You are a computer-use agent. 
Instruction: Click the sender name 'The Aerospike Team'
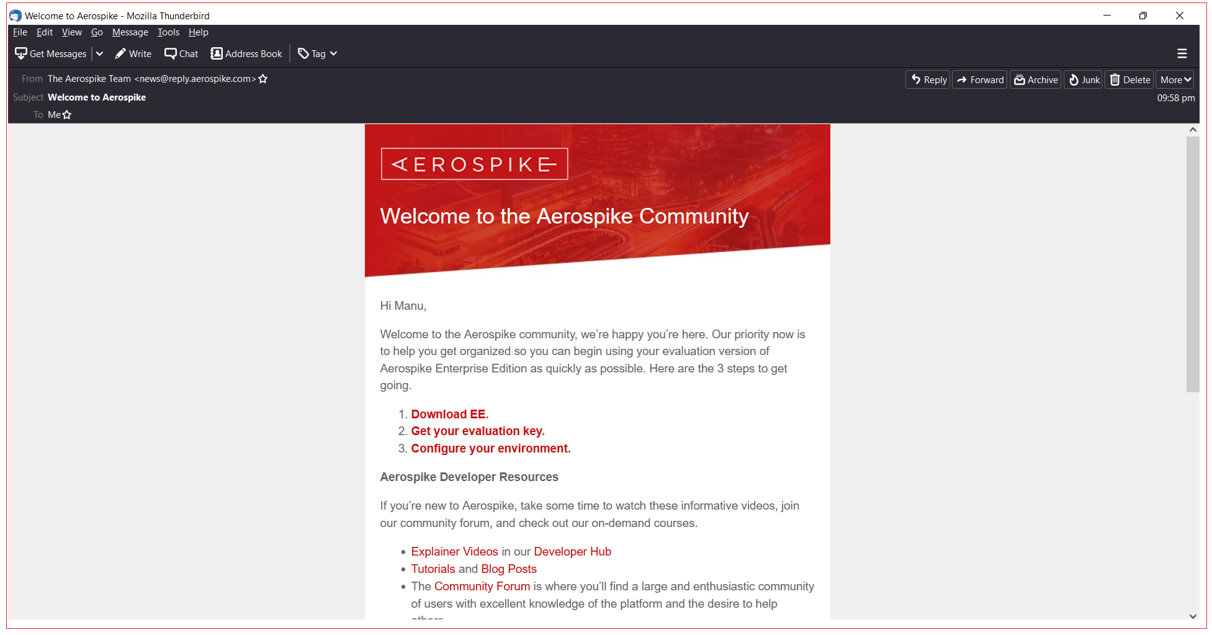pos(89,79)
